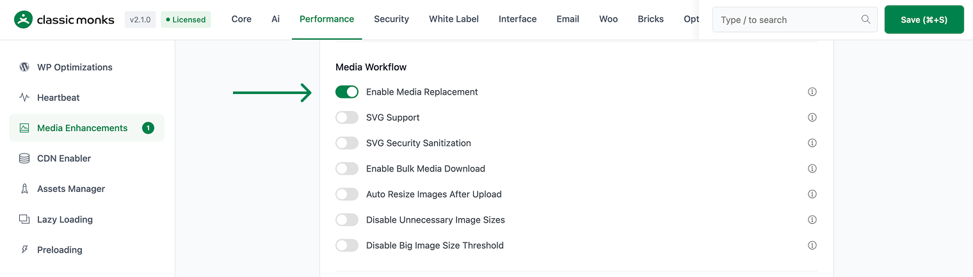Enable the SVG Support toggle
This screenshot has width=973, height=277.
(347, 118)
